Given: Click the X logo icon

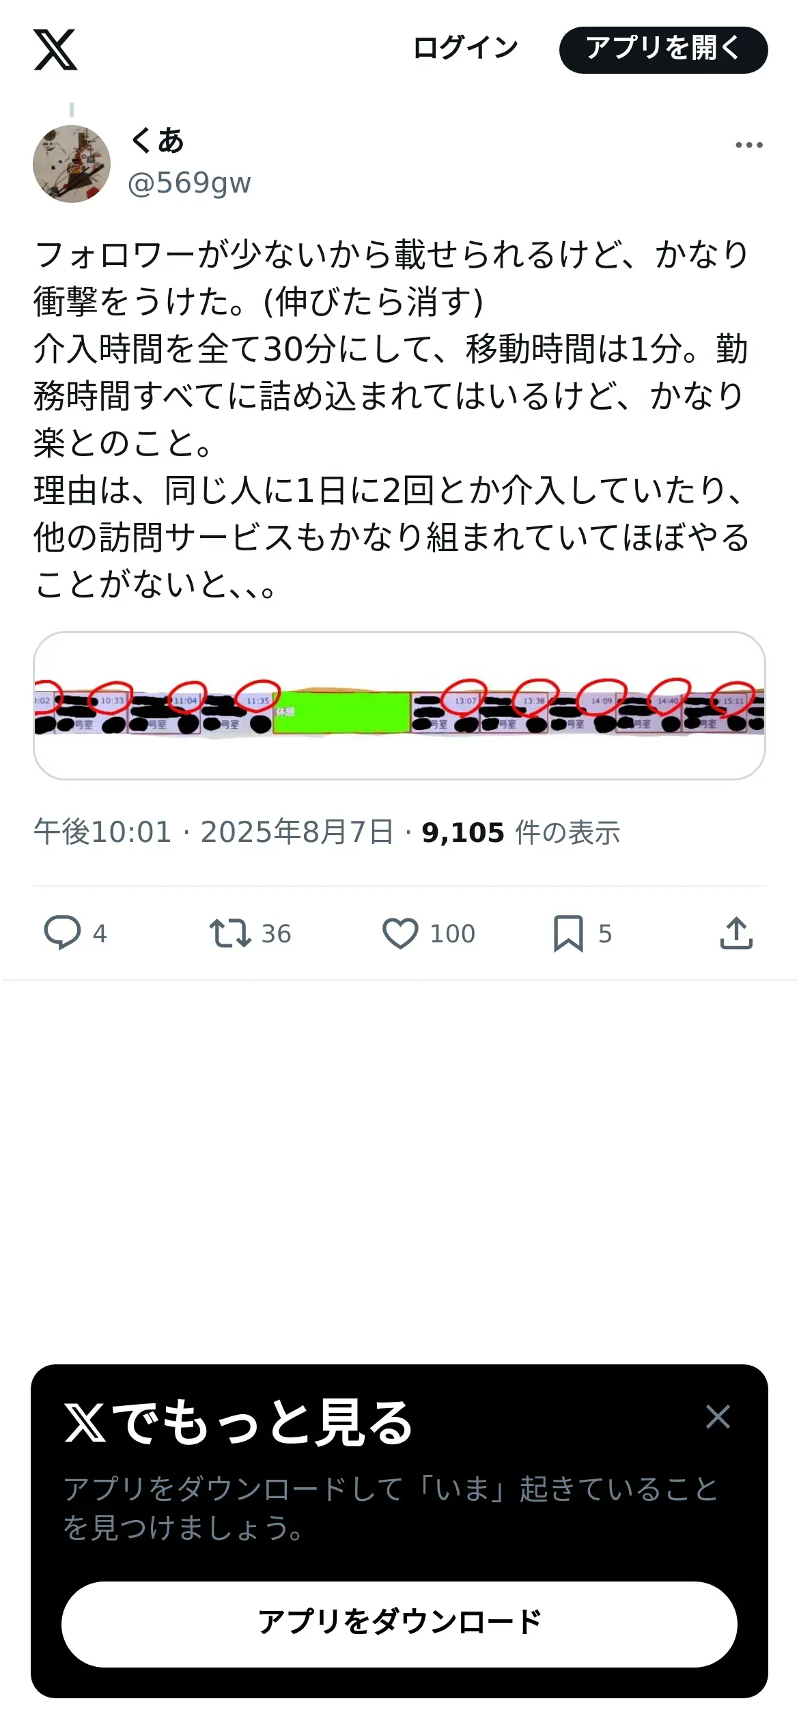Looking at the screenshot, I should pyautogui.click(x=55, y=50).
